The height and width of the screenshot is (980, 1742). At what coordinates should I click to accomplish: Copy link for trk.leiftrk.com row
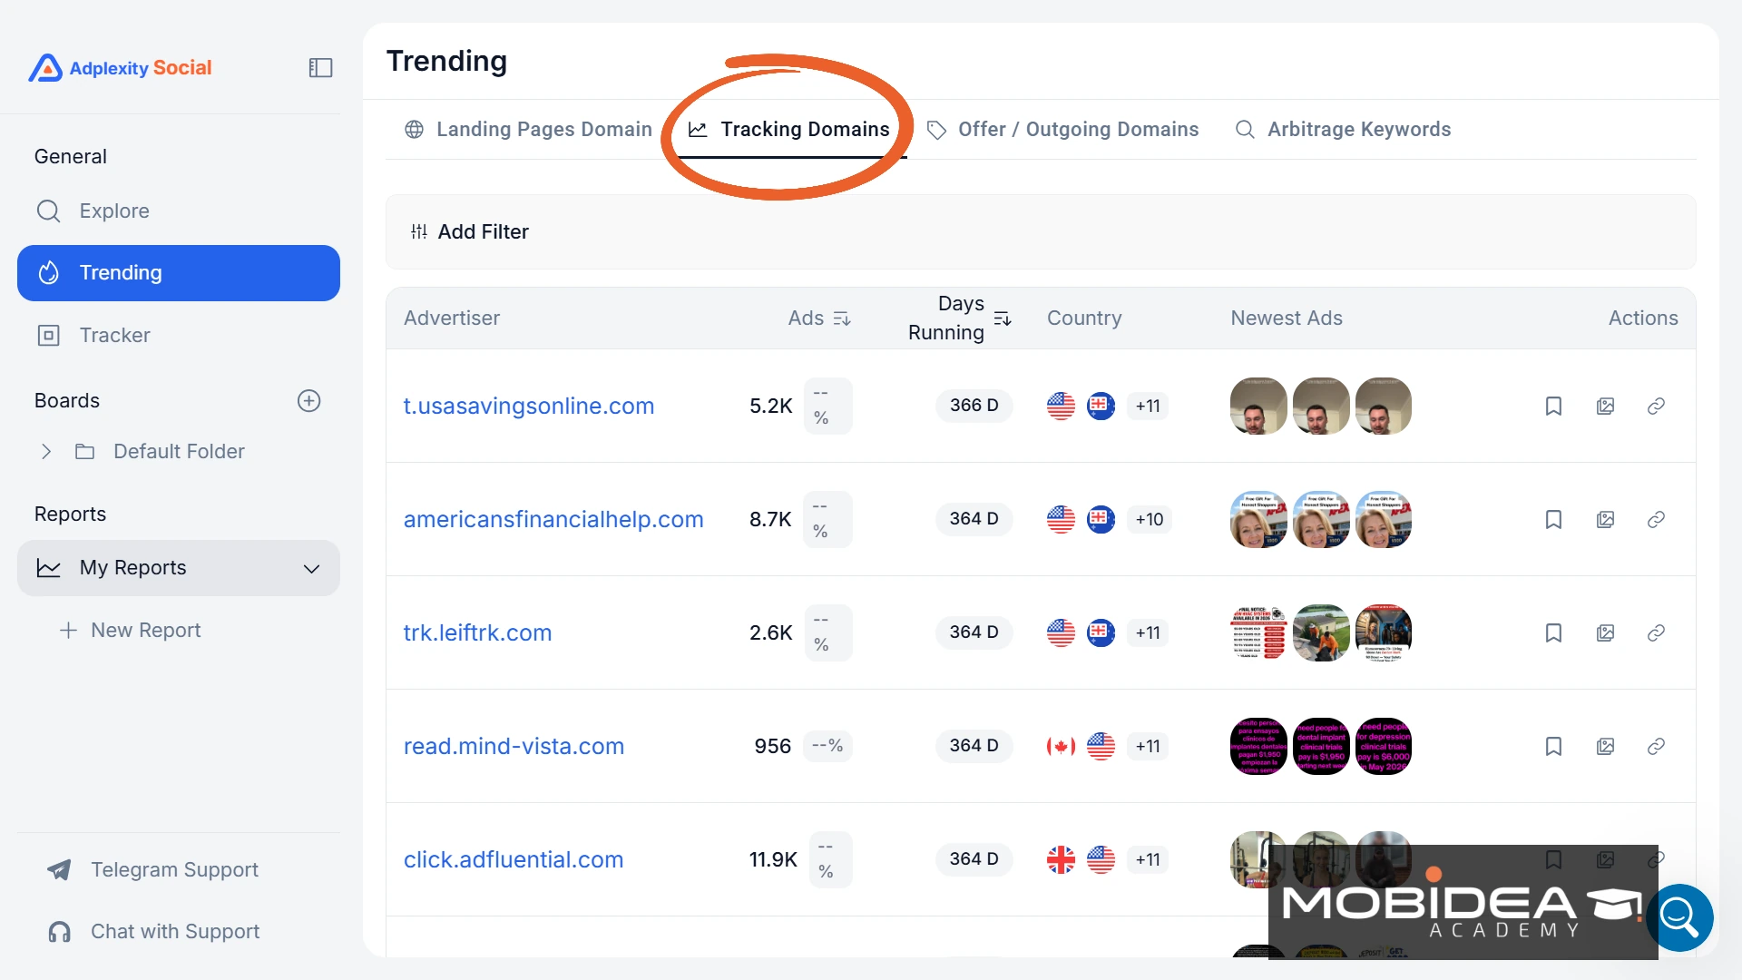coord(1656,632)
